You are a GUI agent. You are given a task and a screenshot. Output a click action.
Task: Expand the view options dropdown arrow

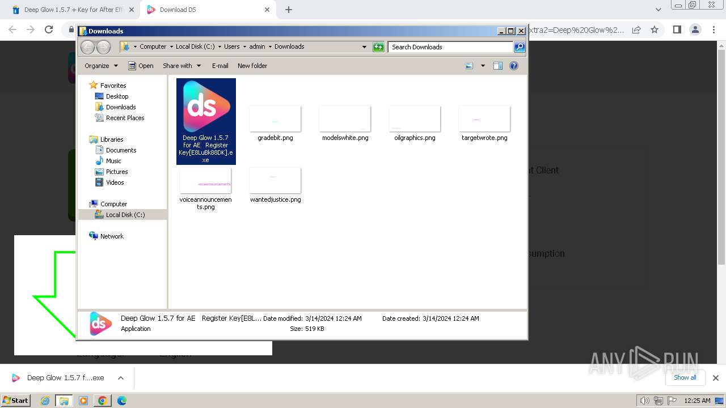[483, 66]
